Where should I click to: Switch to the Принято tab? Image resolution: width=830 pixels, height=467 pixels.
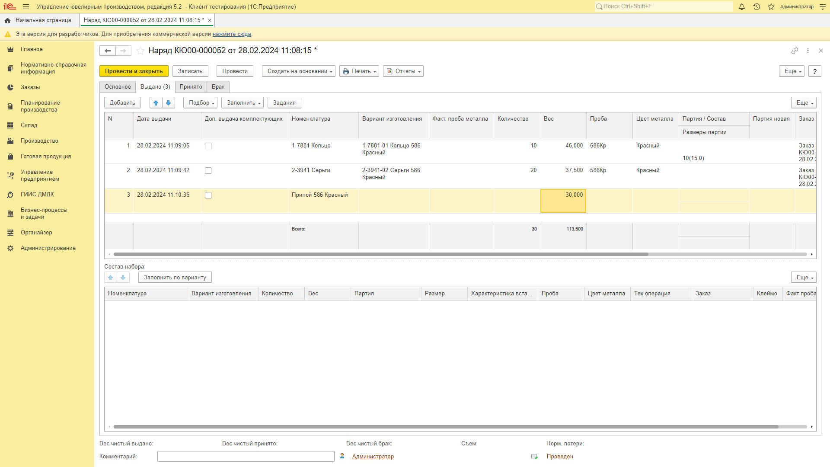click(x=191, y=87)
